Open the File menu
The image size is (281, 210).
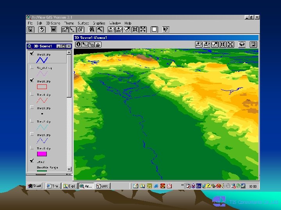30,23
